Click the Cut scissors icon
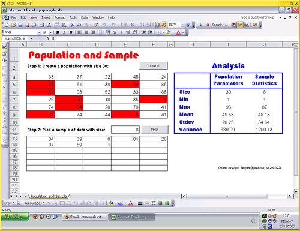Screen dimensions: 300x231 (x=72, y=25)
